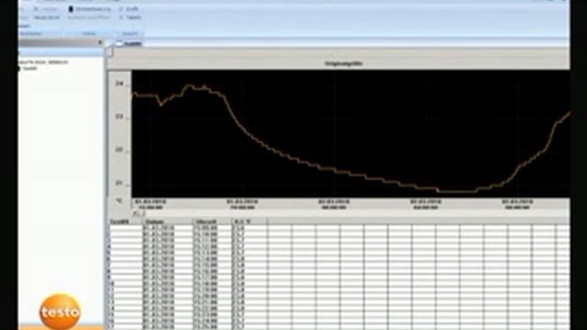This screenshot has height=330, width=587.
Task: Click the 23 label on the y-axis
Action: click(119, 116)
